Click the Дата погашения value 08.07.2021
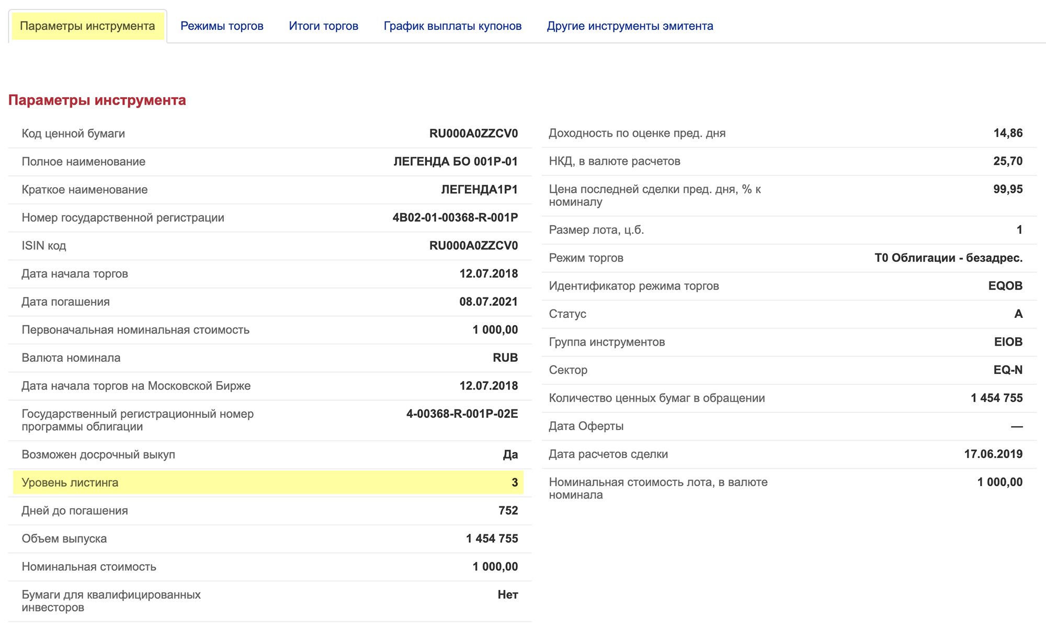 click(488, 302)
